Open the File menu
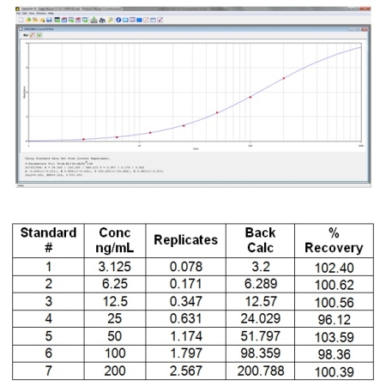Screen dimensions: 386x386 pos(18,13)
